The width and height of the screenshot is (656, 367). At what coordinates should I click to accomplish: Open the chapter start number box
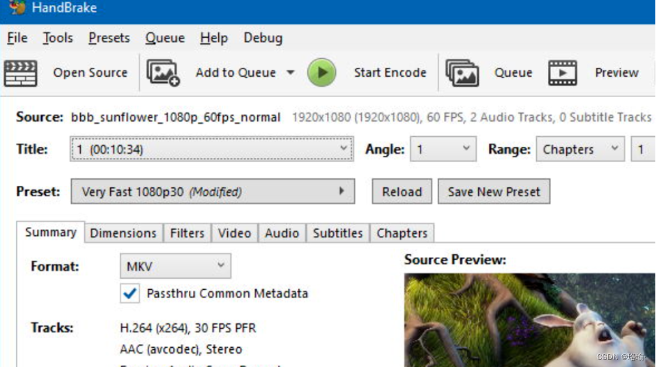643,149
